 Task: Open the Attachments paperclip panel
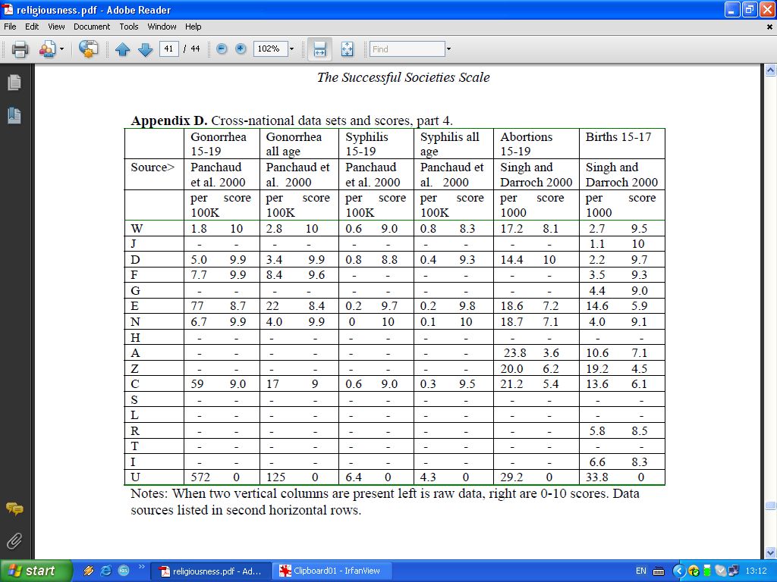[14, 541]
